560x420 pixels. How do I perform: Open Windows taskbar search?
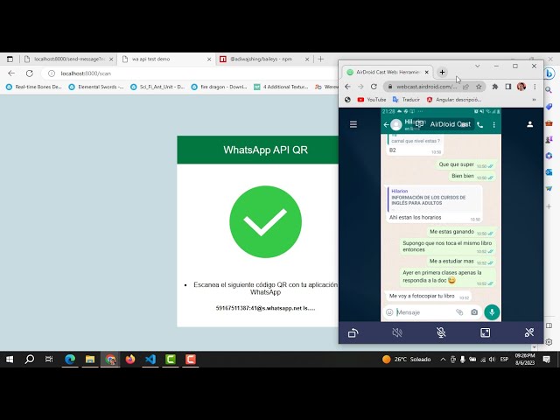tap(29, 359)
